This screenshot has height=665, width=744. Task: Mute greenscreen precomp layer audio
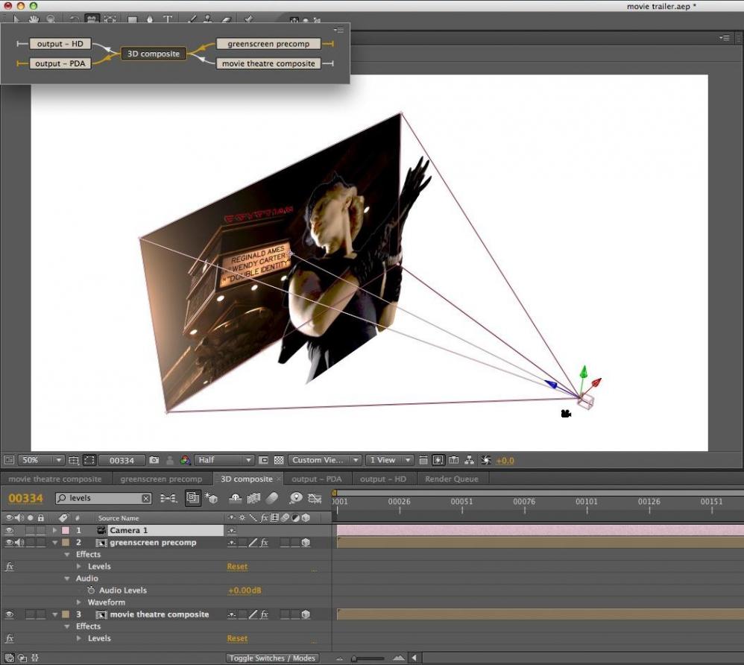tap(19, 542)
